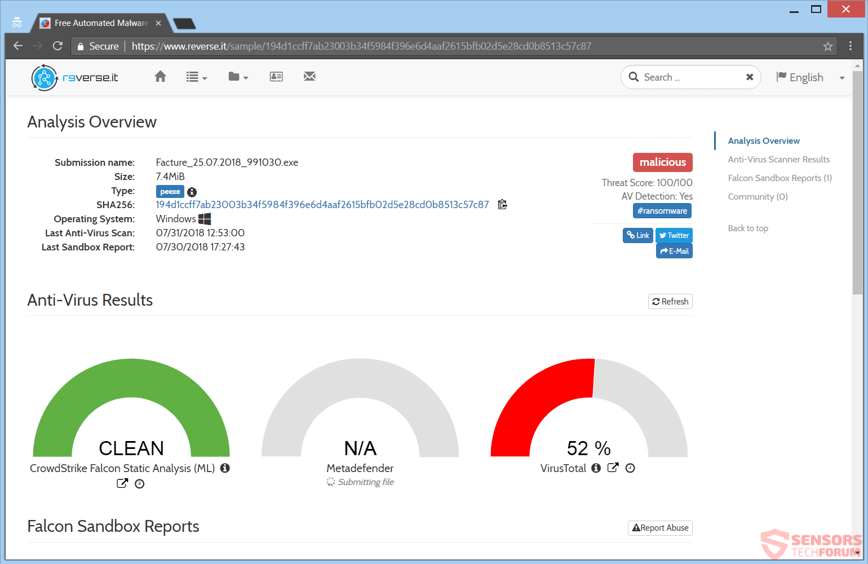Click the browser back arrow
The width and height of the screenshot is (868, 564).
click(18, 46)
